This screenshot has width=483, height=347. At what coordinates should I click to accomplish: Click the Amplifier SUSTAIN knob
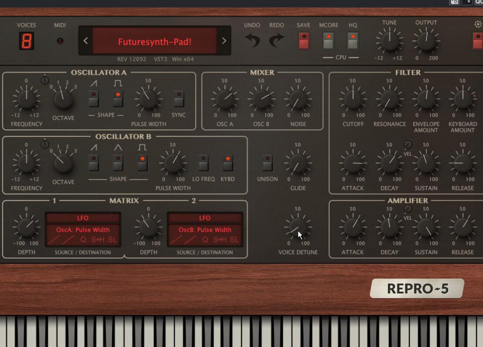426,227
